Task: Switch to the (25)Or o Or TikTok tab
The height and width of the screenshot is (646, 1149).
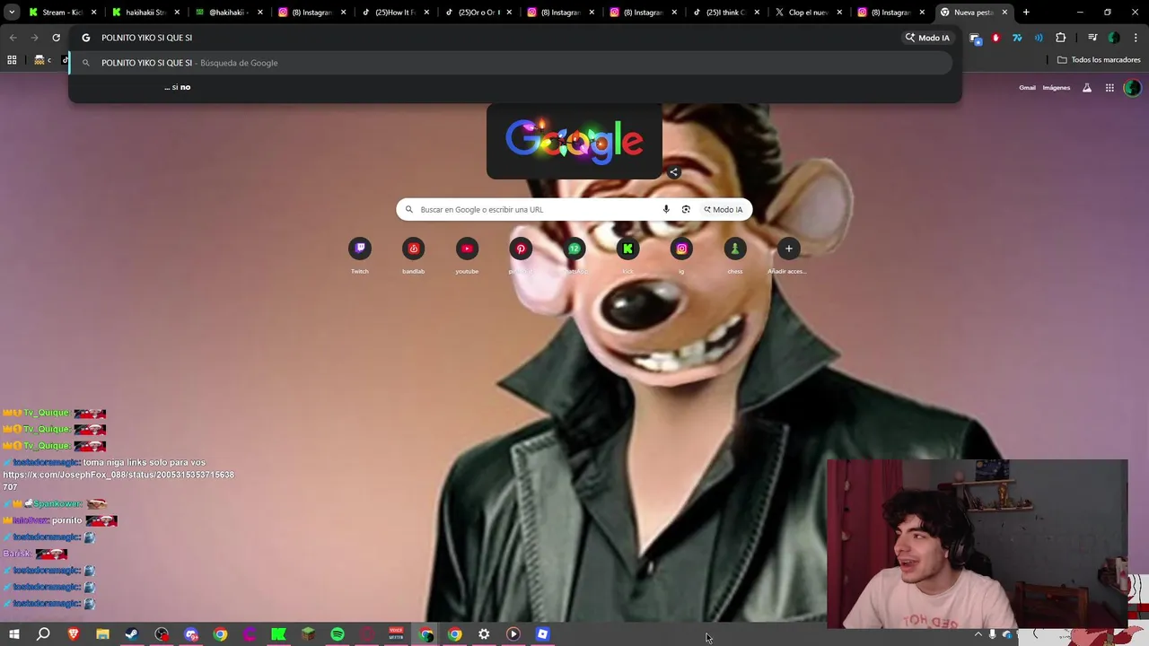Action: click(x=476, y=13)
